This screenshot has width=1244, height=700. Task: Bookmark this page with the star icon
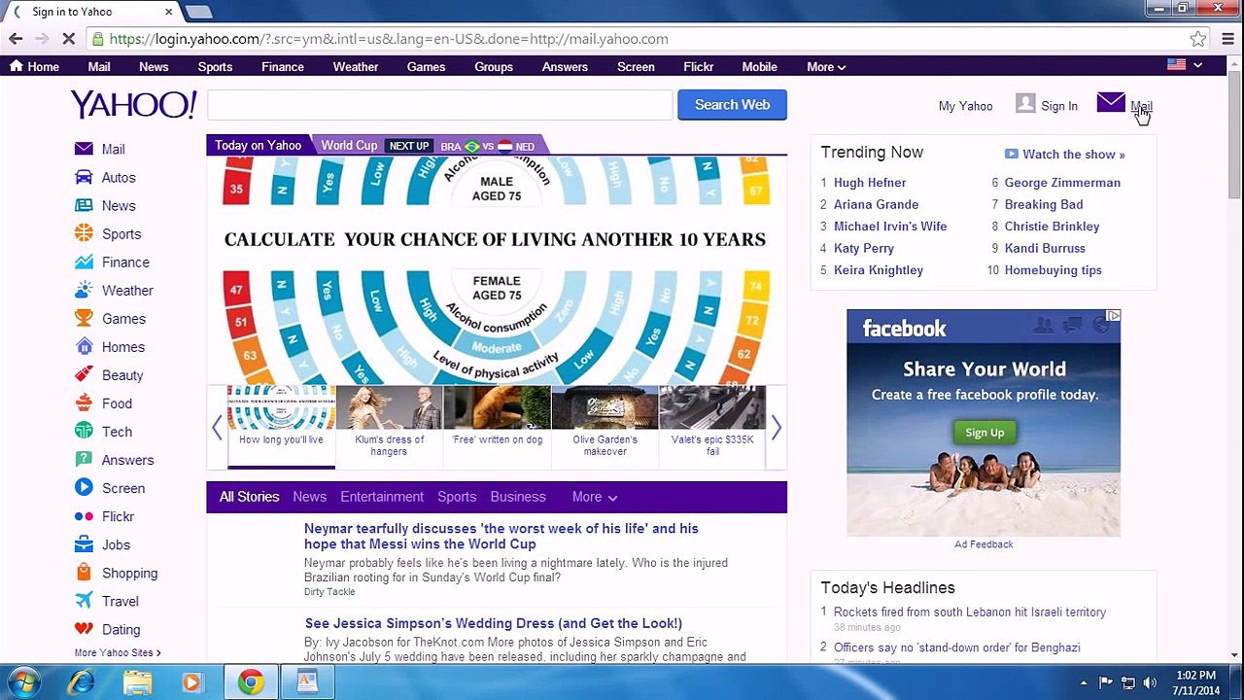tap(1198, 39)
